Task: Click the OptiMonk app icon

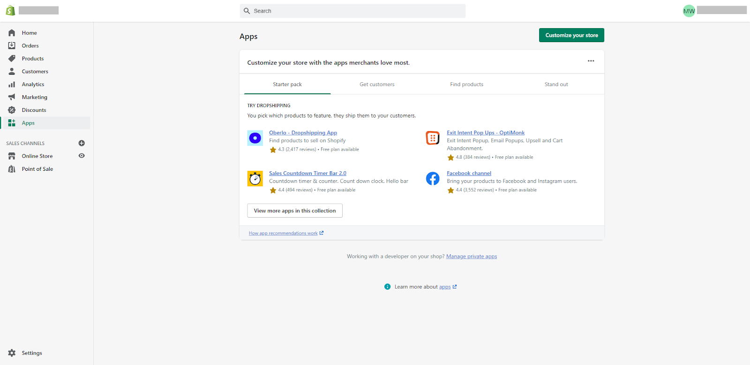Action: pos(433,138)
